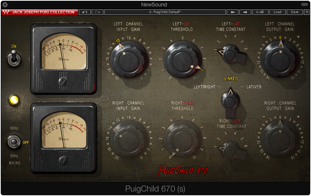Click the Right Channel Output Gain knob
Image resolution: width=311 pixels, height=196 pixels.
pyautogui.click(x=280, y=139)
